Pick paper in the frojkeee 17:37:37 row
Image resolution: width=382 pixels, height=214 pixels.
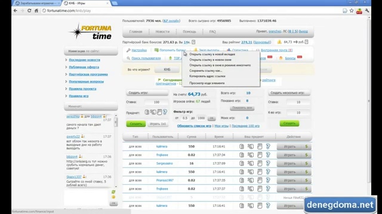pos(260,189)
